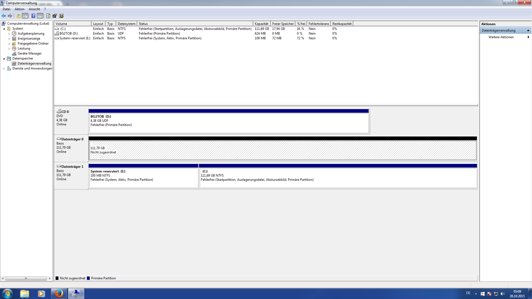Click the volume speaker tray icon
The image size is (532, 299).
503,294
